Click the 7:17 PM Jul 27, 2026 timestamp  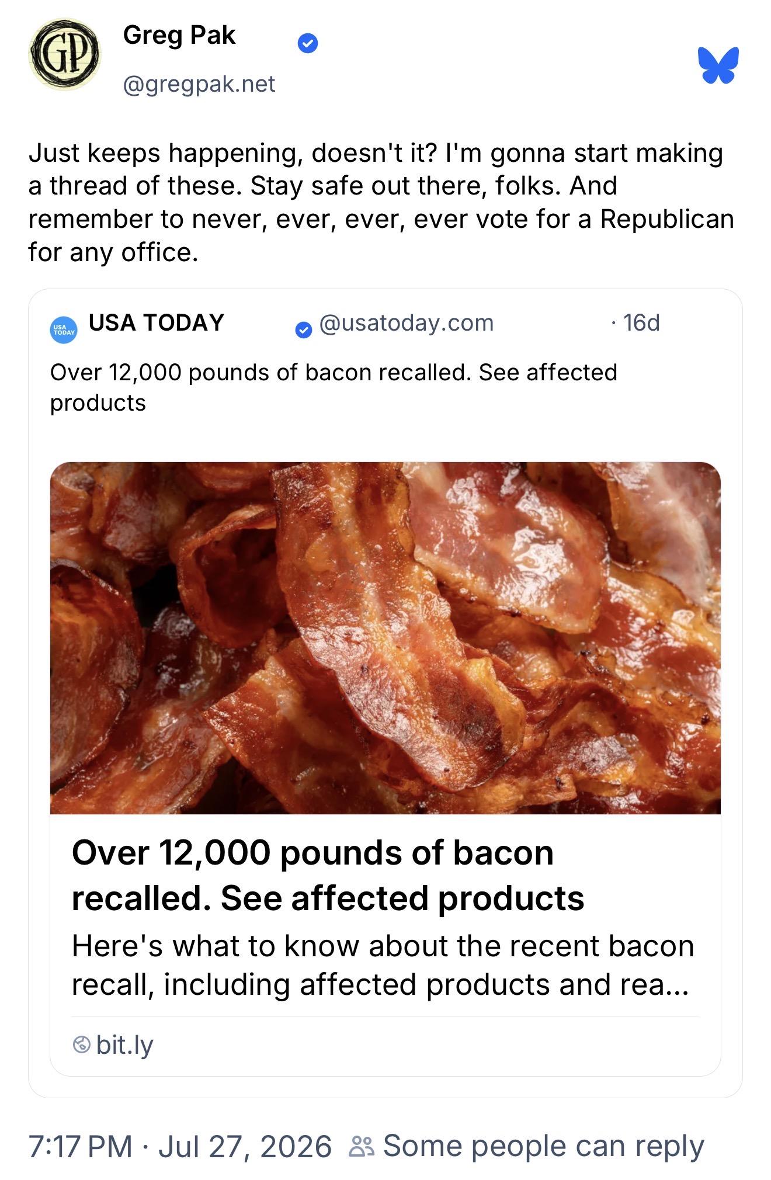point(180,1146)
